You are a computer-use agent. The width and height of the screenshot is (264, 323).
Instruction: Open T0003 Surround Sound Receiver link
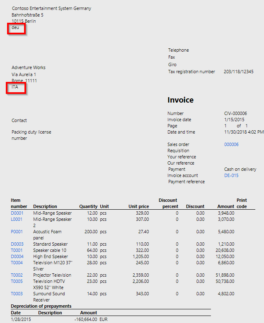coord(17,294)
